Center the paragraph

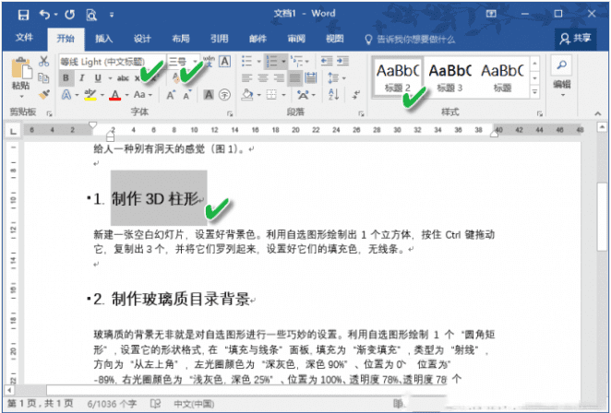tap(263, 77)
